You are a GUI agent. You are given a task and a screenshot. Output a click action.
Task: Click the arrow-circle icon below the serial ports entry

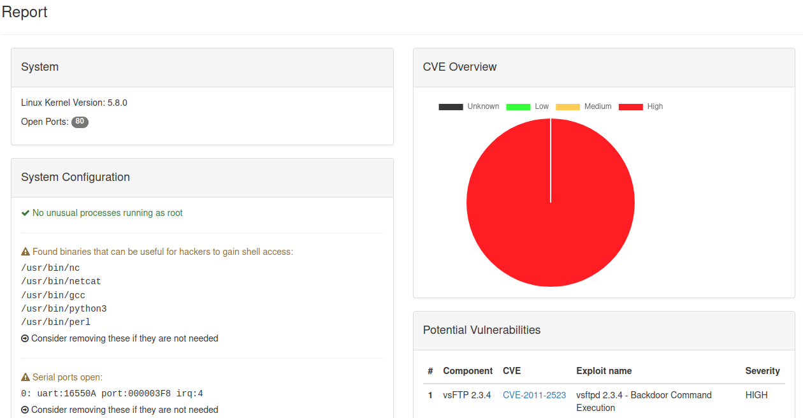[x=25, y=410]
